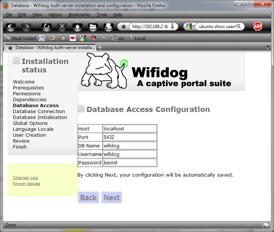
Task: Open the Most Visited bookmarks folder
Action: point(20,38)
